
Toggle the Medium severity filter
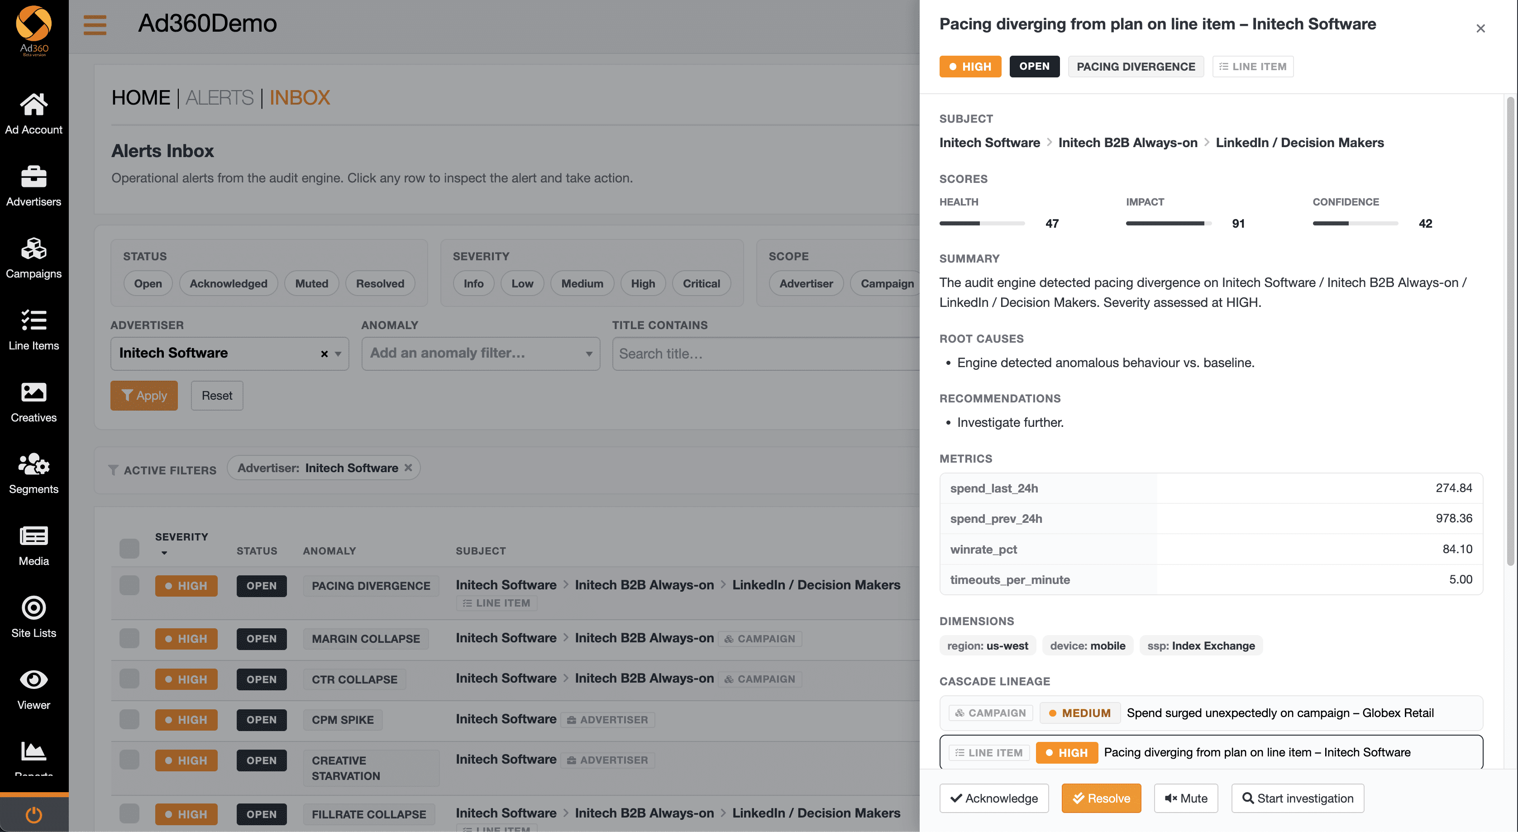pos(582,283)
